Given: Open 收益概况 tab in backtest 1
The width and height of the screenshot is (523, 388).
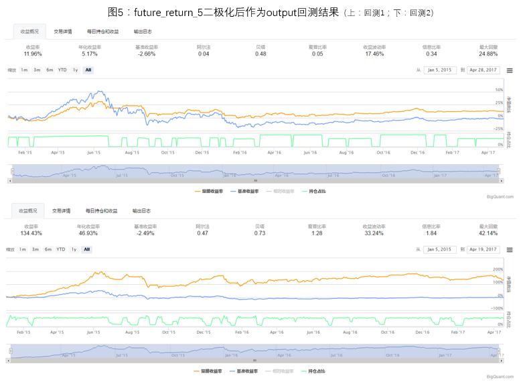Looking at the screenshot, I should click(x=29, y=31).
